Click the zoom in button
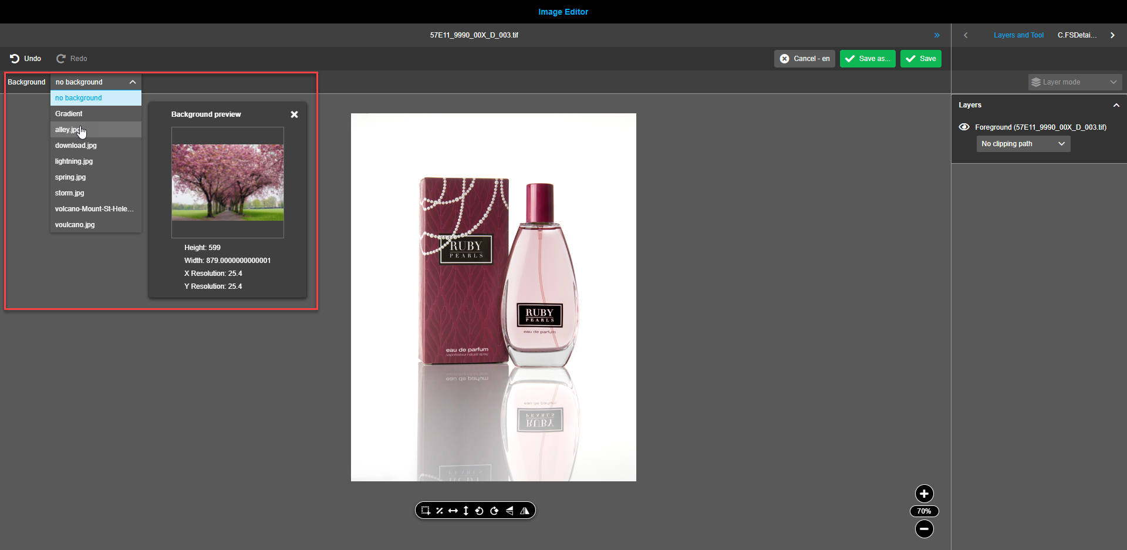Screen dimensions: 1127x550 point(924,494)
